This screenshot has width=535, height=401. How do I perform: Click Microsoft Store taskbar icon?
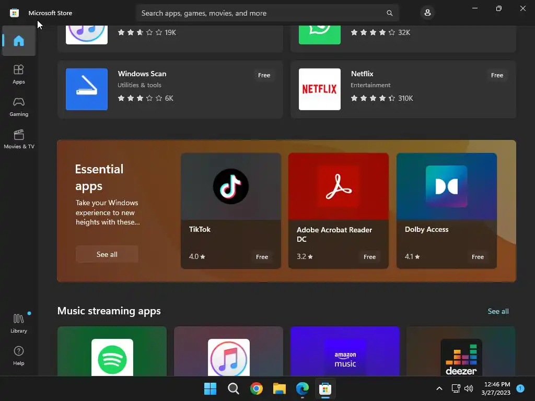coord(325,388)
